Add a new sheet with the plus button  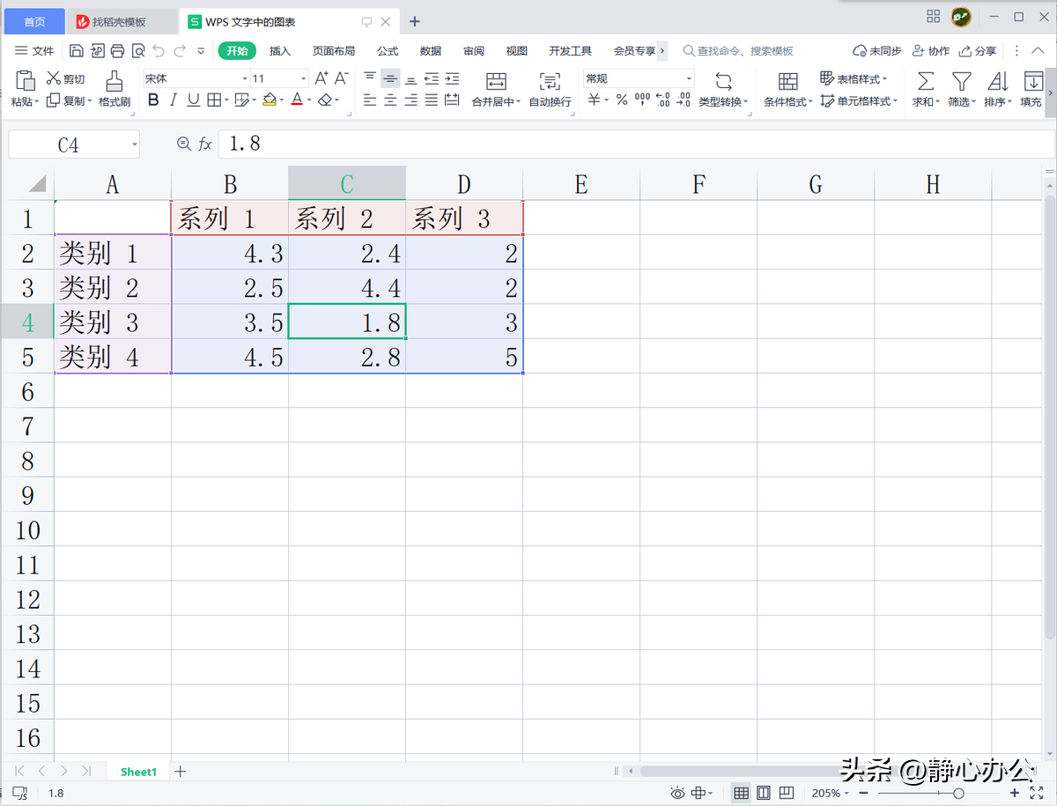click(x=181, y=771)
